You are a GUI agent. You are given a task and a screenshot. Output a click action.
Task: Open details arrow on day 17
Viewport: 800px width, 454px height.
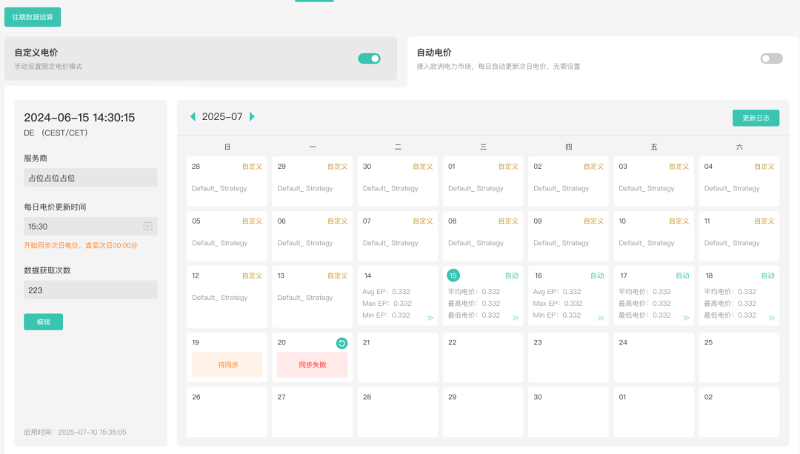click(x=686, y=318)
